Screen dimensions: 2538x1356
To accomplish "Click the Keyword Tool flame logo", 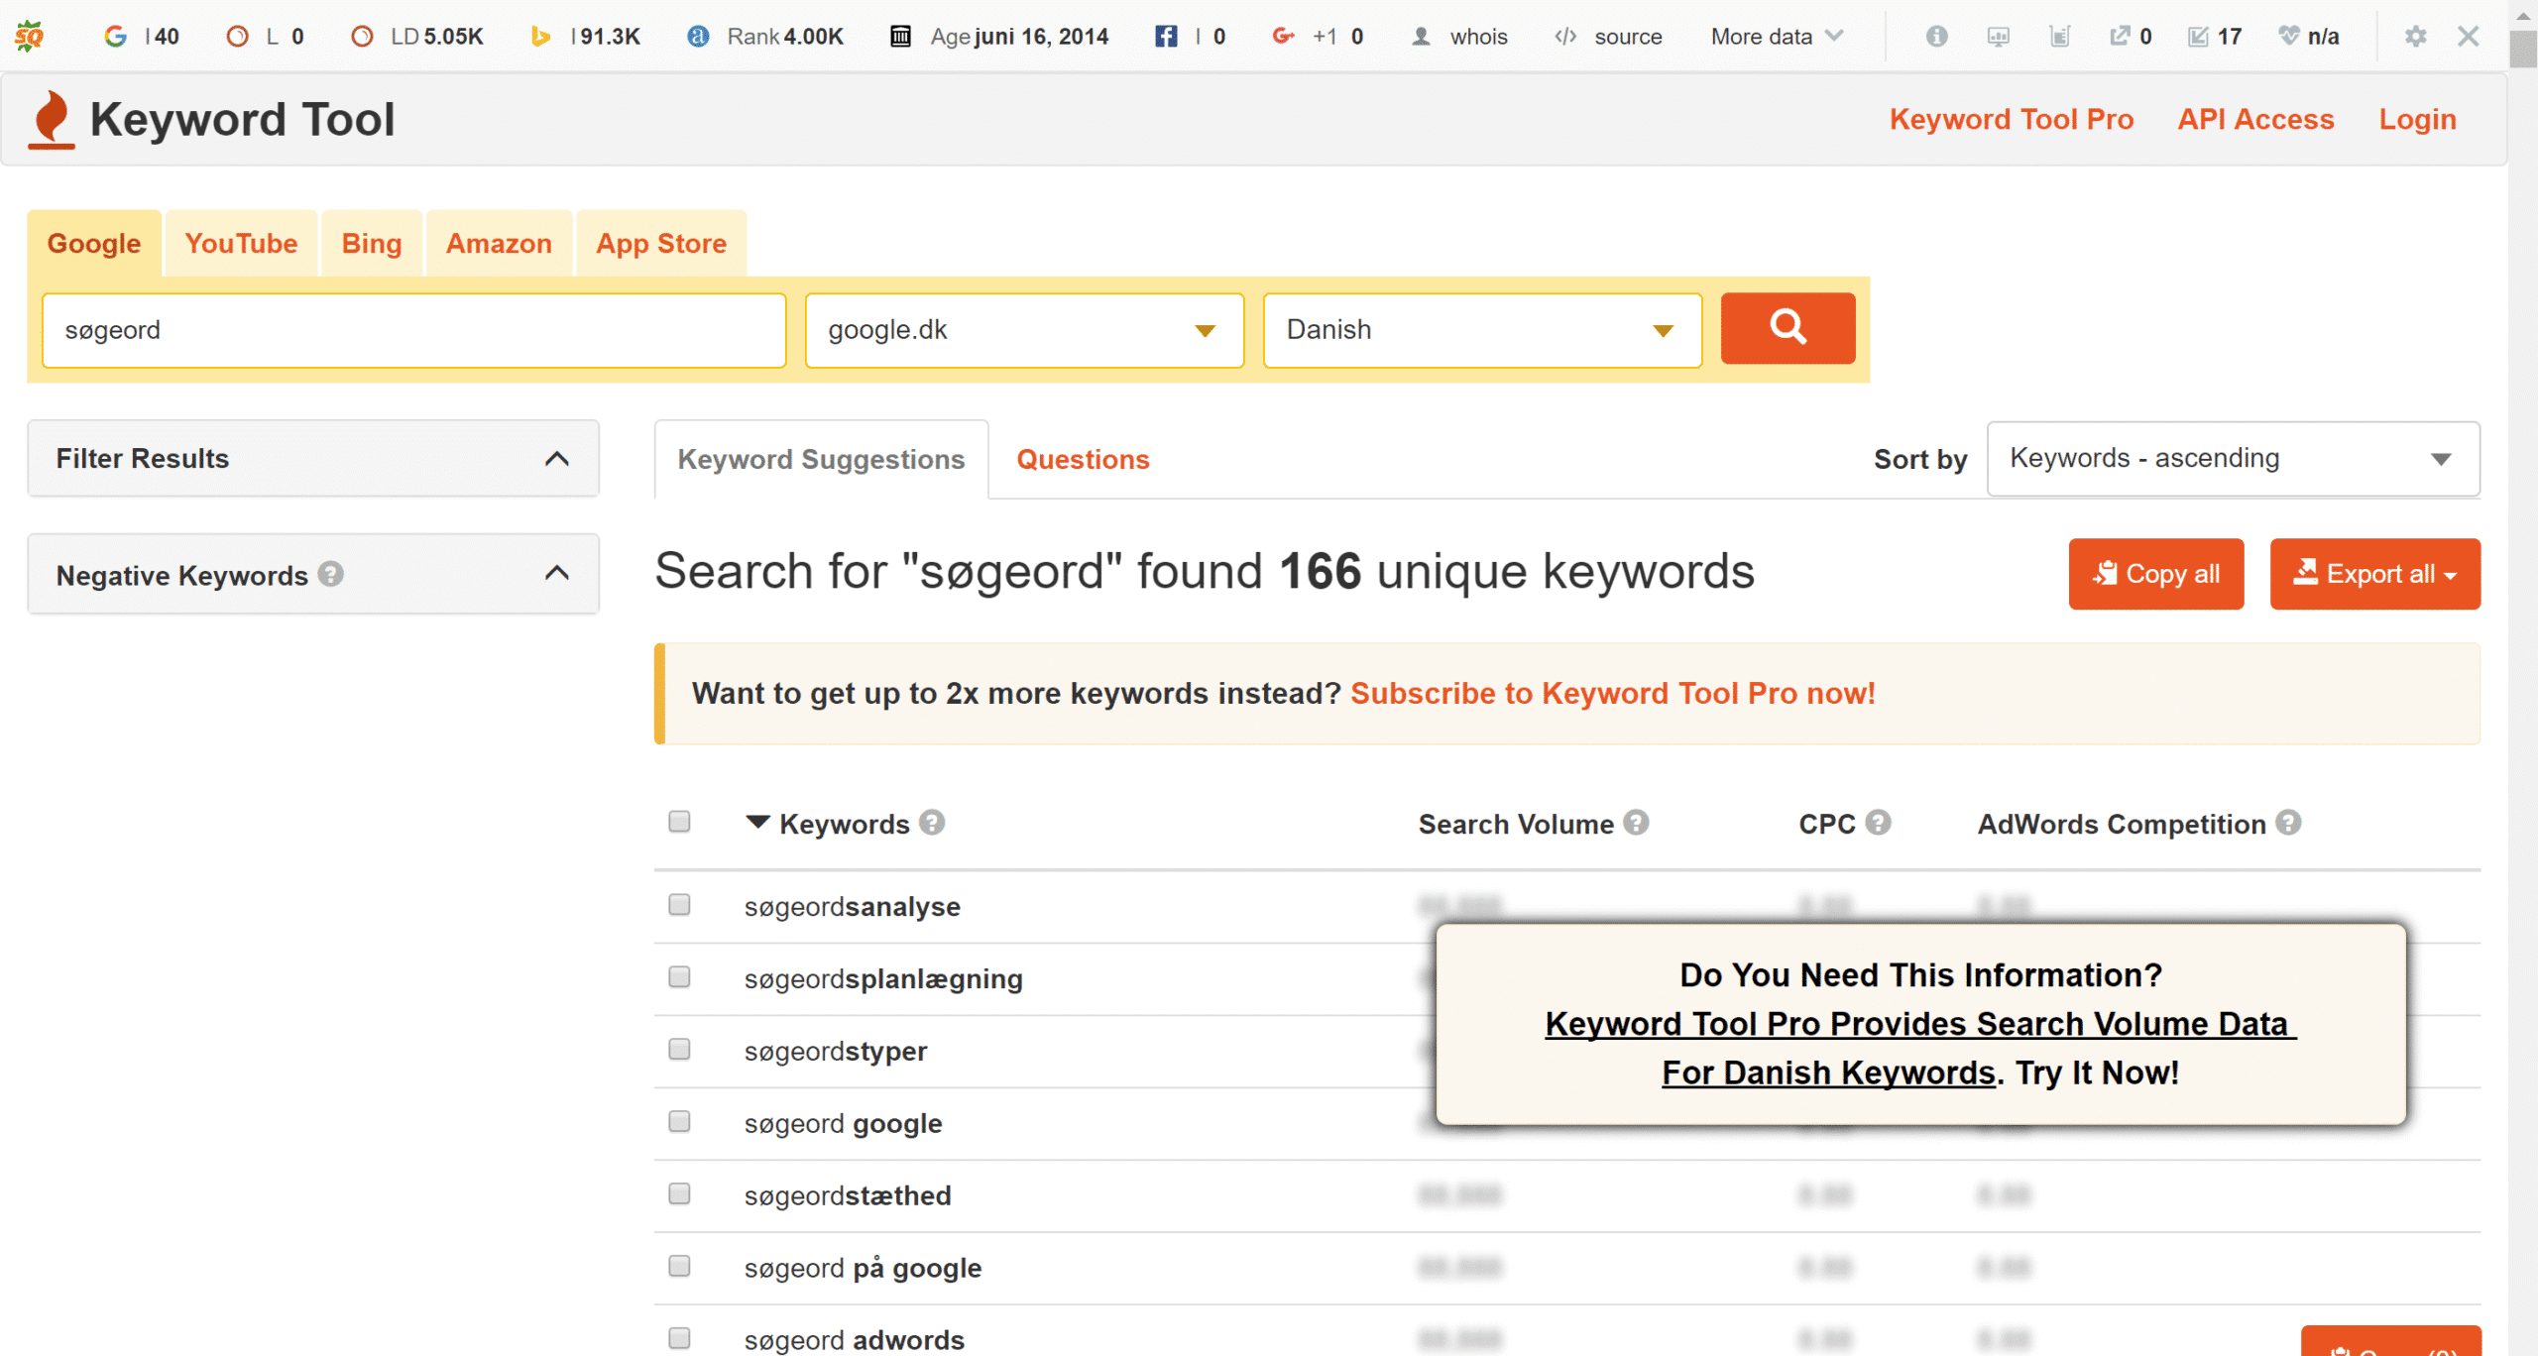I will pos(52,119).
